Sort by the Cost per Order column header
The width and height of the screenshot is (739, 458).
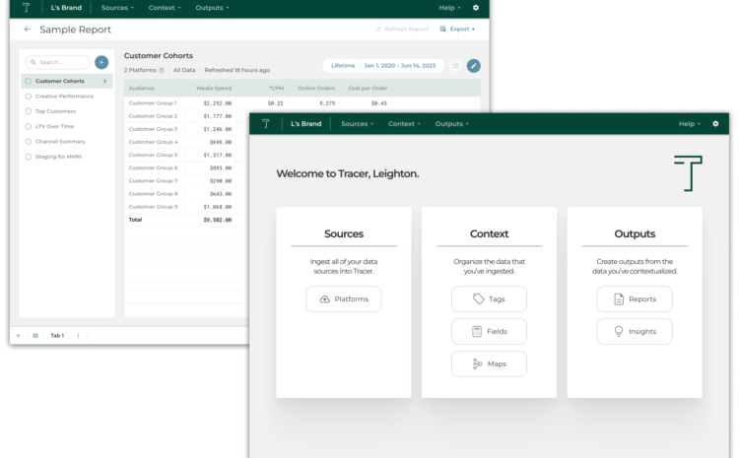click(x=368, y=88)
